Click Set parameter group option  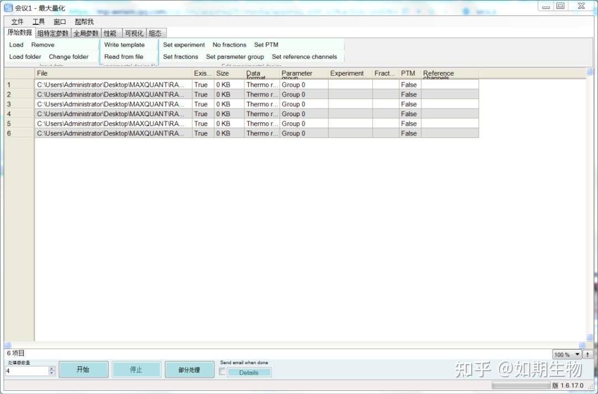click(235, 56)
